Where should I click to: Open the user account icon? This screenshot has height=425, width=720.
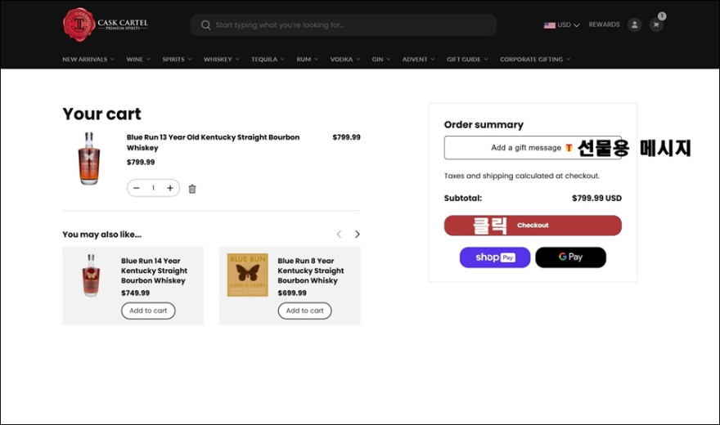635,25
